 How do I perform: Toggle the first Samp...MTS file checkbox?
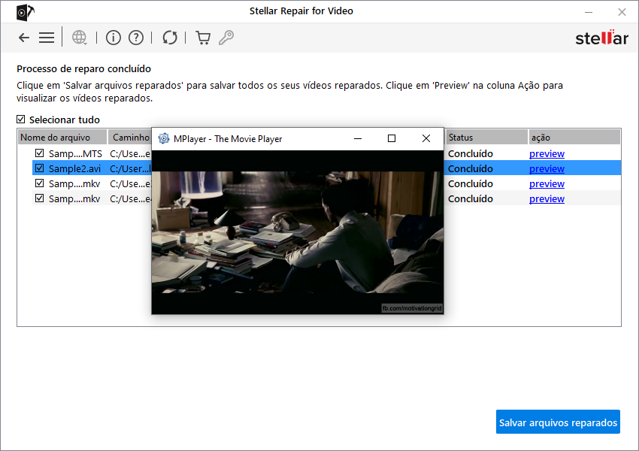[x=39, y=153]
